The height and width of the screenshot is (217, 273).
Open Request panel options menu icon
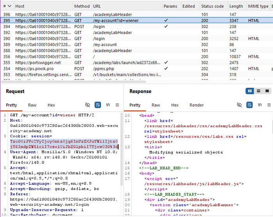point(117,105)
